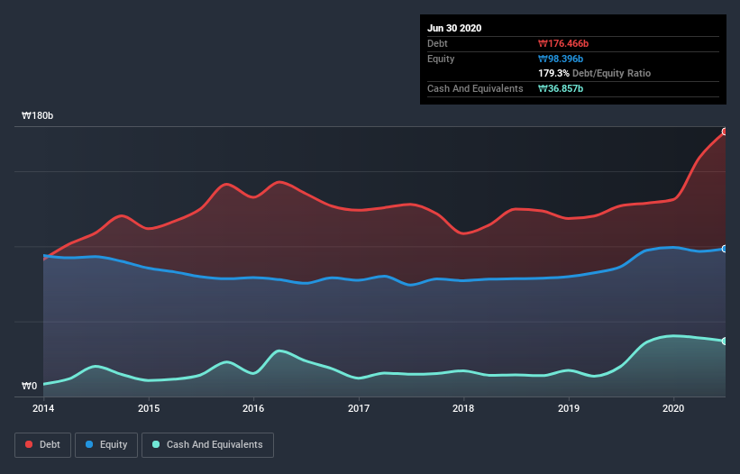The image size is (740, 474).
Task: Click the ₩176.466b debt value
Action: pyautogui.click(x=563, y=43)
